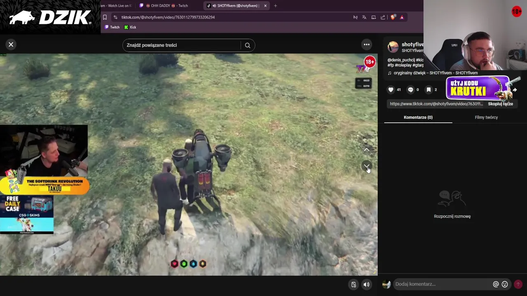Open the 'shotyfive' username link
The image size is (527, 296).
point(413,44)
